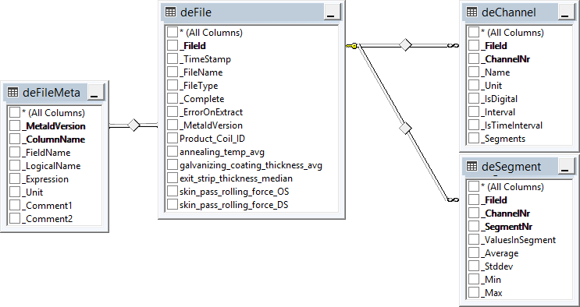Tick All Columns checkbox in deChannel

click(474, 33)
